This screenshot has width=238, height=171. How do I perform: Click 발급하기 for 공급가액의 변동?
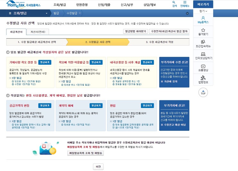tap(45, 105)
